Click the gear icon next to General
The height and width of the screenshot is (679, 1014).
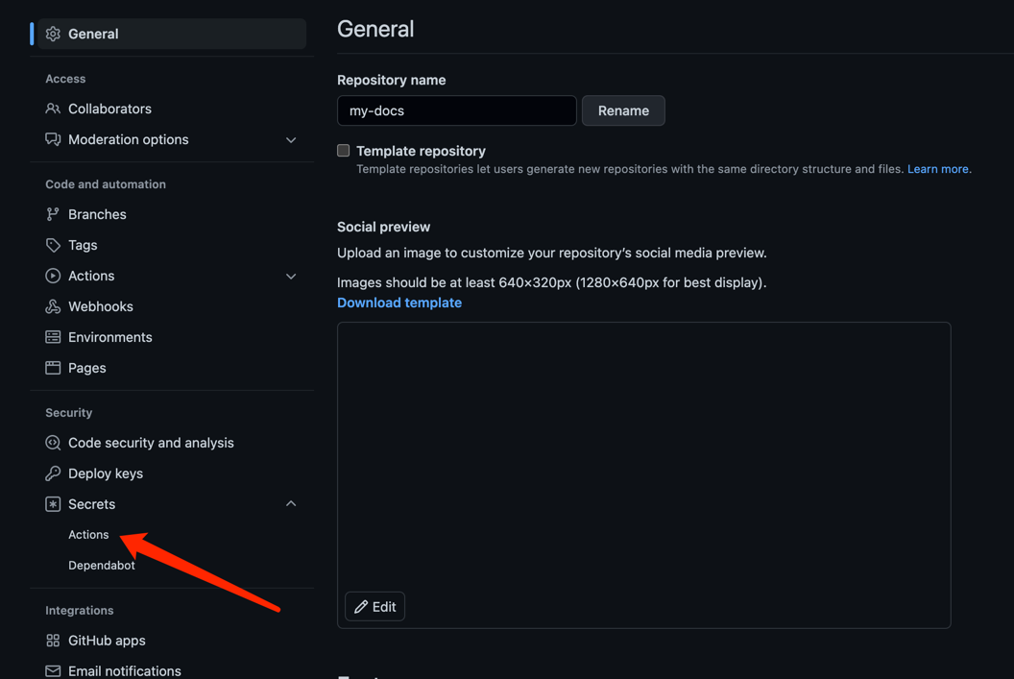tap(53, 34)
